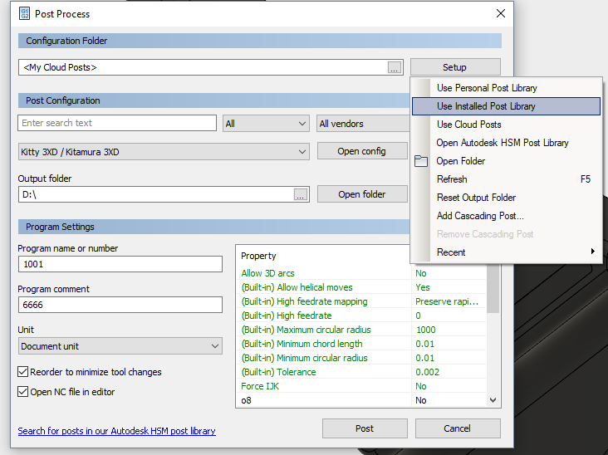Open the All filter dropdown
The height and width of the screenshot is (455, 608).
(x=266, y=124)
